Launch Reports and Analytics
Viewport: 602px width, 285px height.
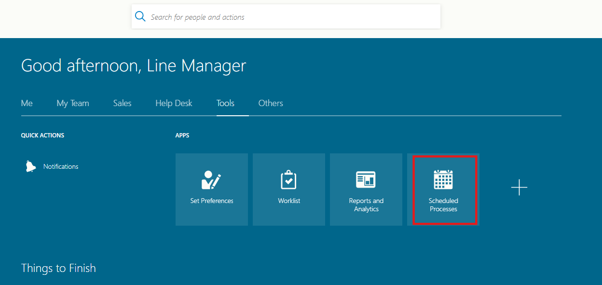[x=366, y=190]
